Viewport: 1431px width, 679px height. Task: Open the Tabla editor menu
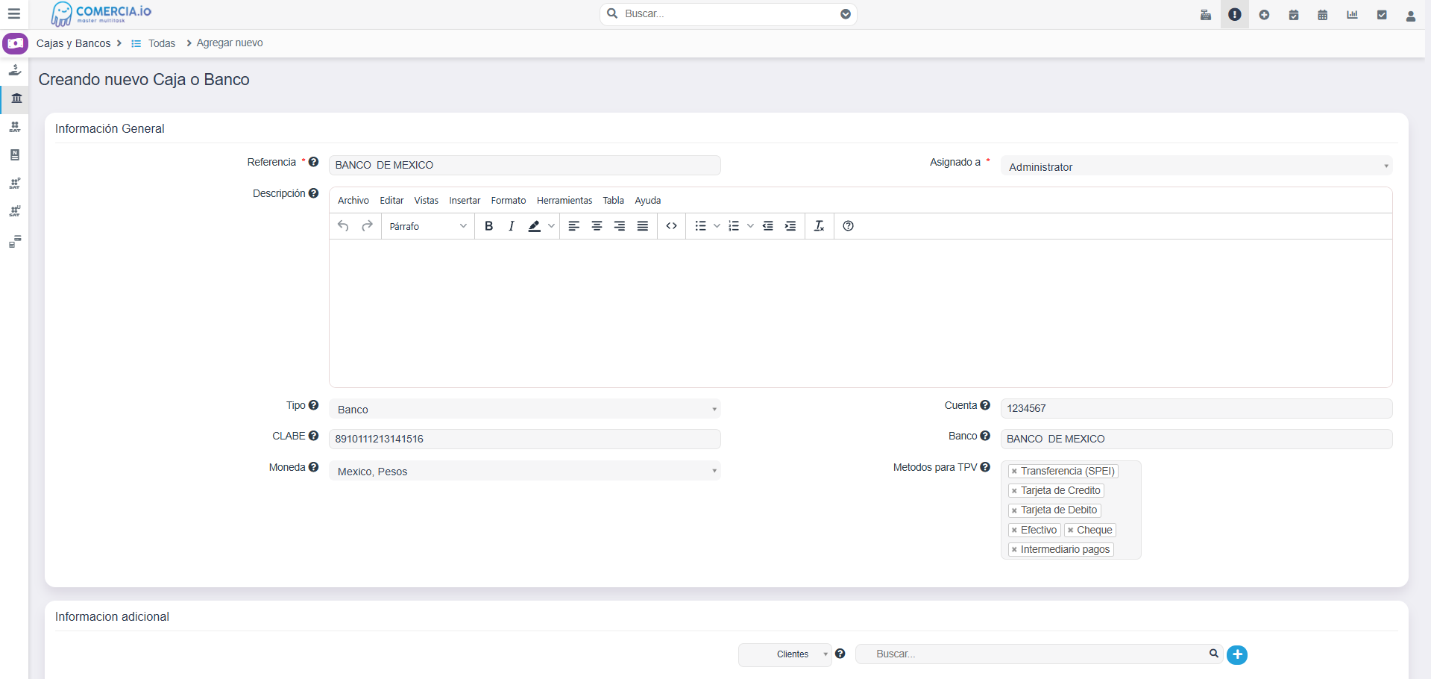614,201
